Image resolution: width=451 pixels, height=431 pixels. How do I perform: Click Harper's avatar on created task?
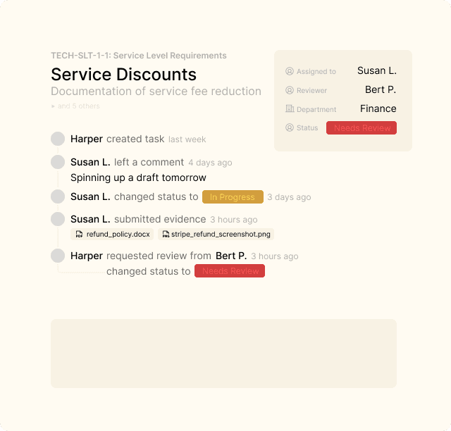58,139
